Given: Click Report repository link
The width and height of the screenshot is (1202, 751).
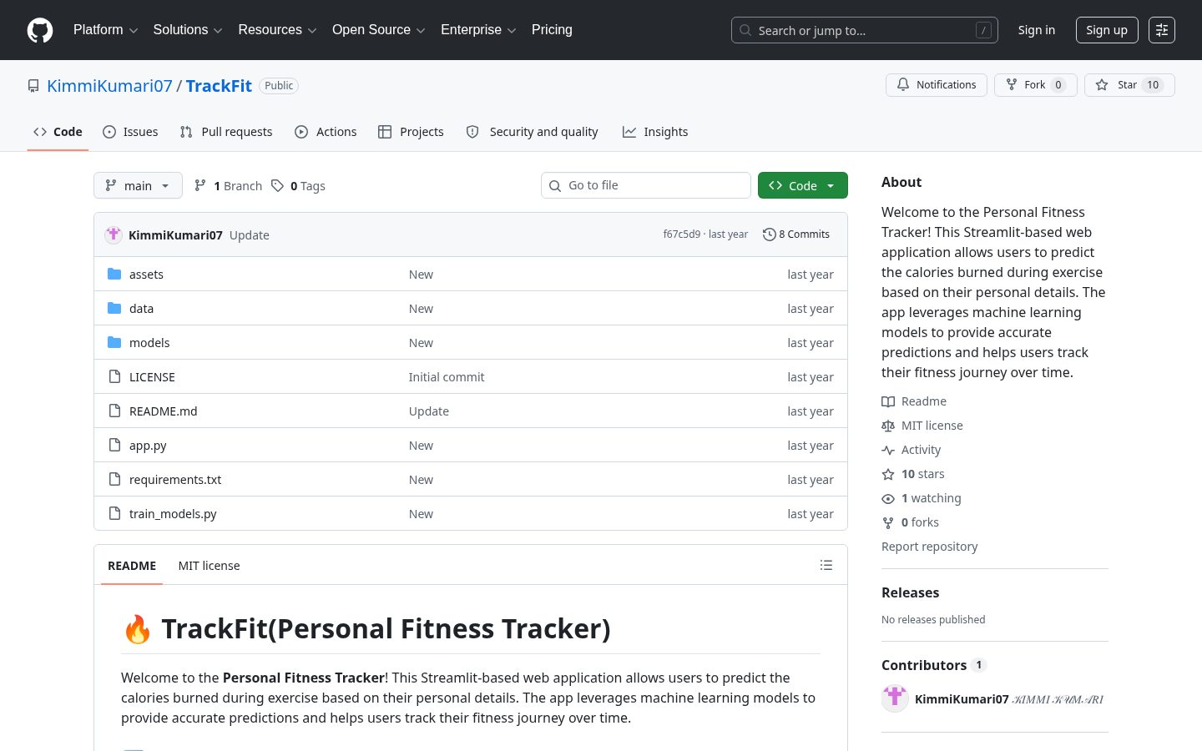Looking at the screenshot, I should coord(929,547).
